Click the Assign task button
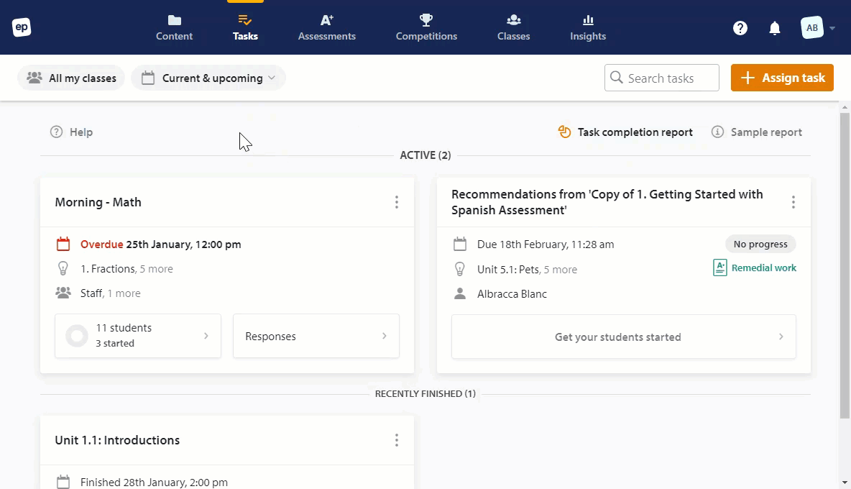This screenshot has height=489, width=851. [x=782, y=78]
